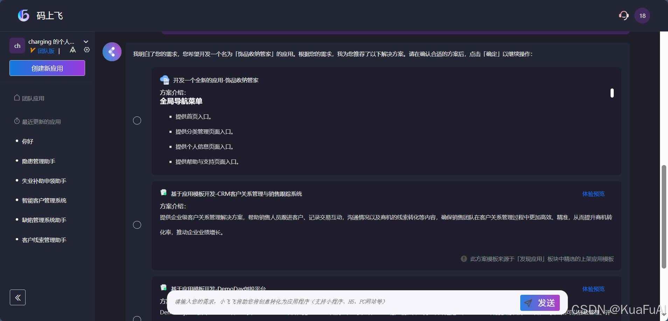Click the 提供首页入口 bullet text
The image size is (668, 321).
(193, 117)
